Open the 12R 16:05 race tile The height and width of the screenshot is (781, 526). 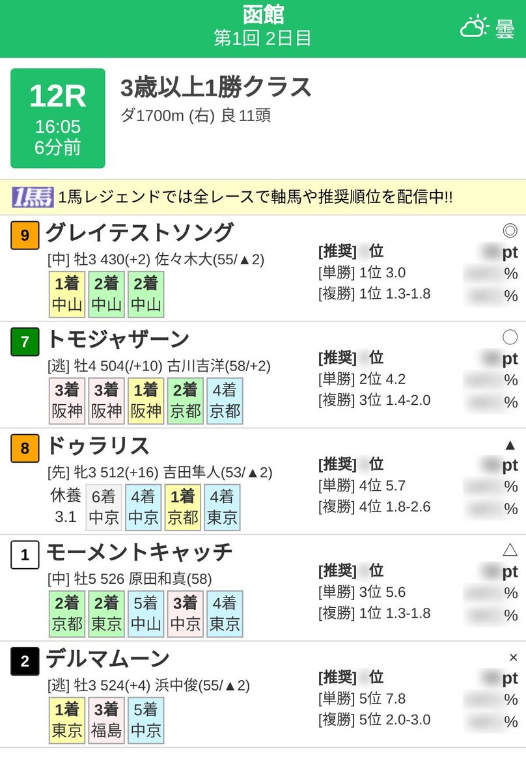57,118
